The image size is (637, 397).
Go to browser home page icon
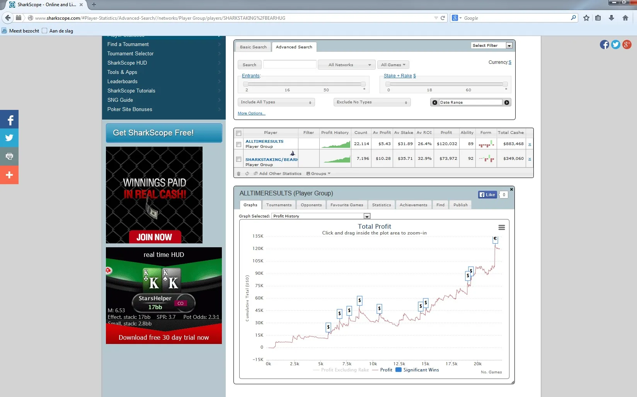pos(625,18)
